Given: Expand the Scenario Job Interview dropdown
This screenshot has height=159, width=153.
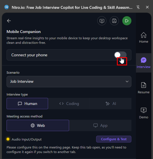Looking at the screenshot, I should 69,82.
